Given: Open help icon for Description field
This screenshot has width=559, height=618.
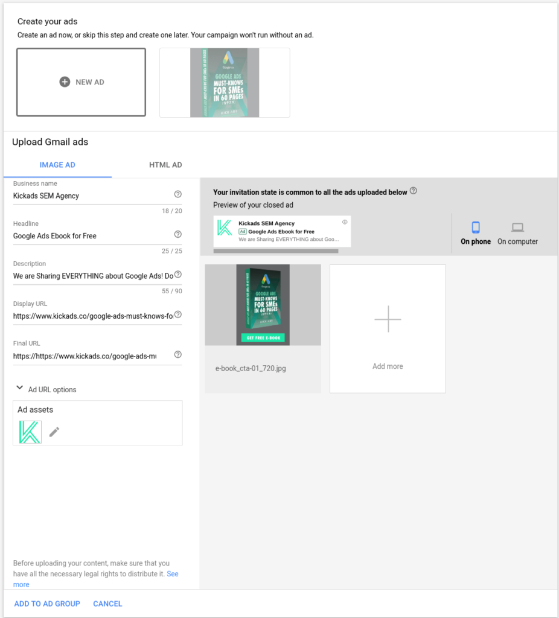Looking at the screenshot, I should [x=178, y=275].
